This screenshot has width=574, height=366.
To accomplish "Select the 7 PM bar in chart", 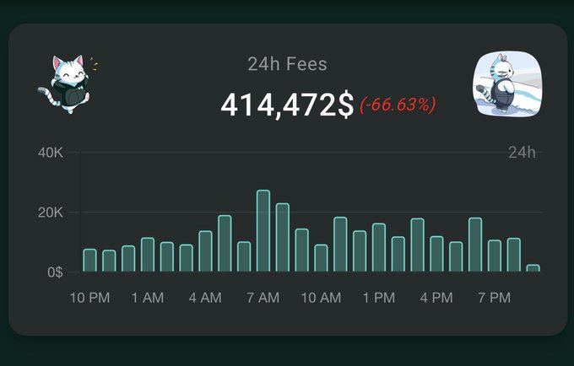I will (x=495, y=256).
